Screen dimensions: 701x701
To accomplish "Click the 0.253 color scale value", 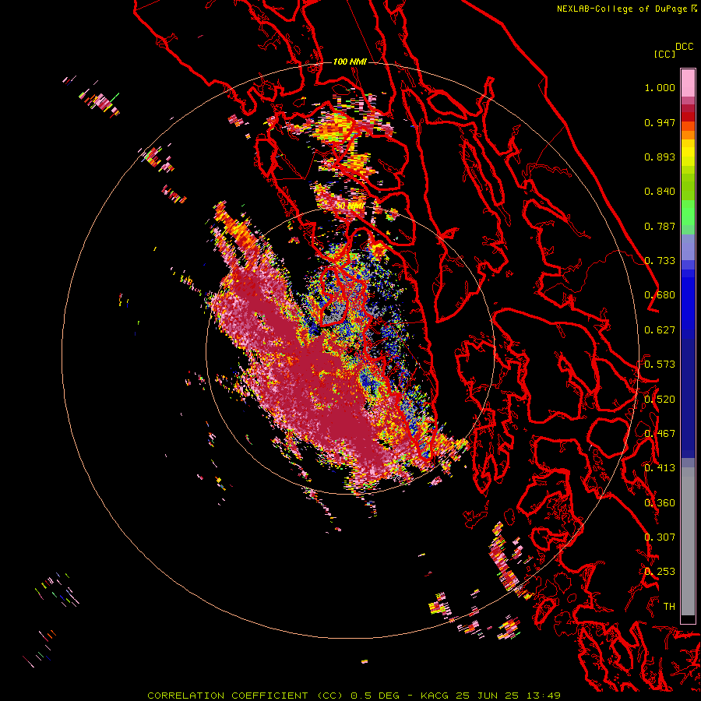I will point(660,572).
